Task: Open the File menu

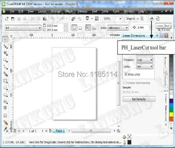Action: coord(12,11)
